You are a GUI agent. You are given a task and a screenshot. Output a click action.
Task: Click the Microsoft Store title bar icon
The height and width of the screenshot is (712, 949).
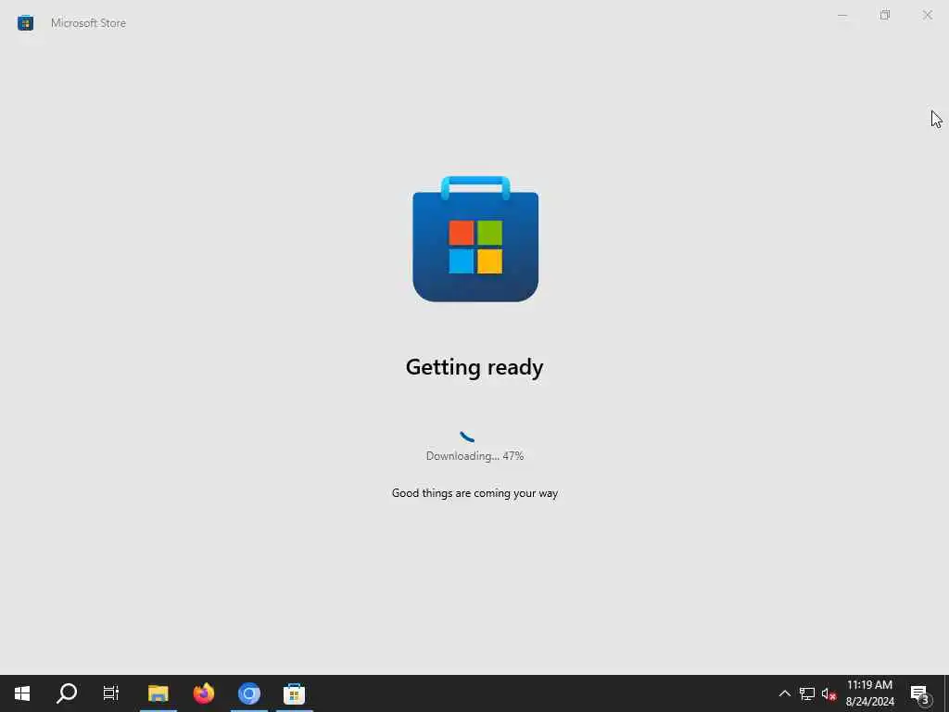coord(25,23)
